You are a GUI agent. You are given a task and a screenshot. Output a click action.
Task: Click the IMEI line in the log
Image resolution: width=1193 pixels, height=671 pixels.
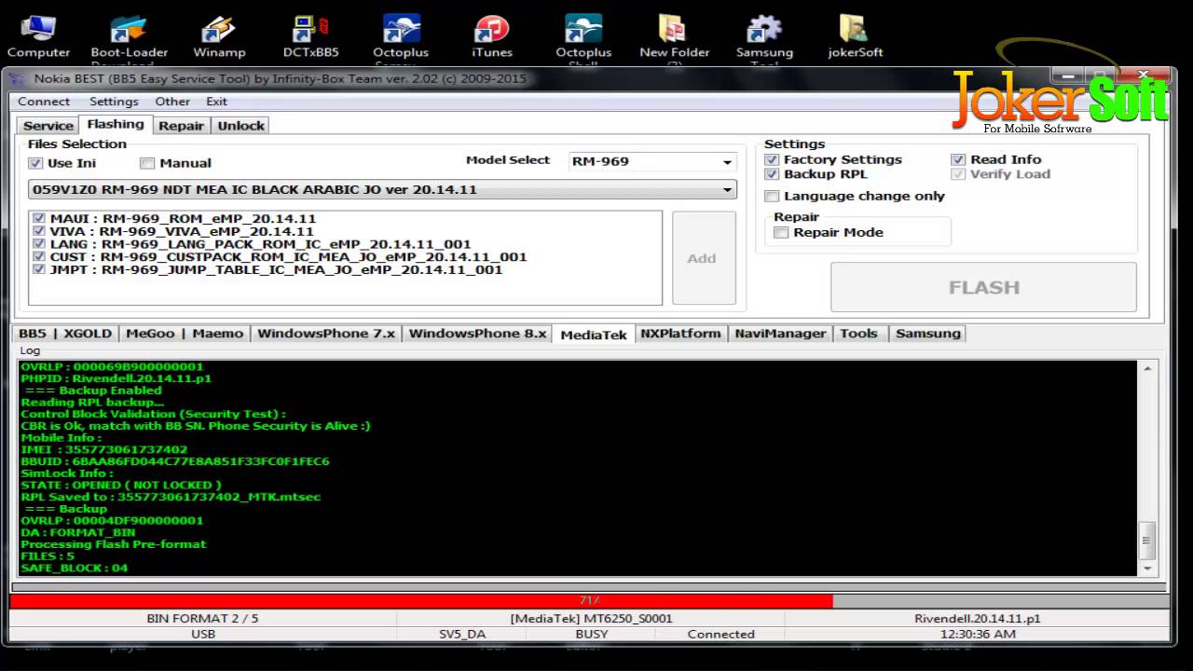click(104, 449)
